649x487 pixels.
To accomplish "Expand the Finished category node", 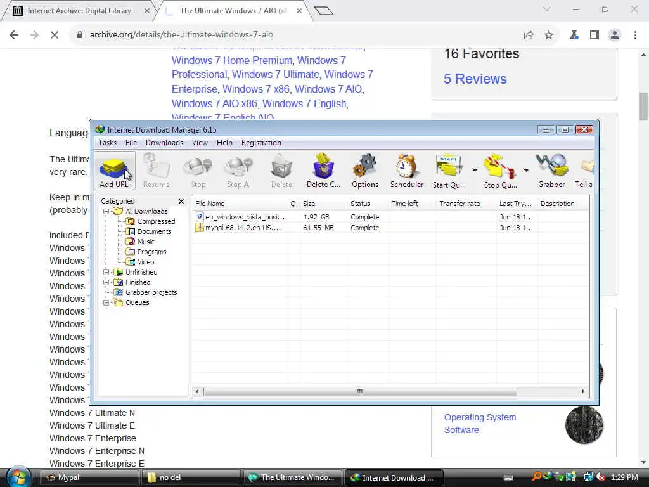I will [x=106, y=282].
